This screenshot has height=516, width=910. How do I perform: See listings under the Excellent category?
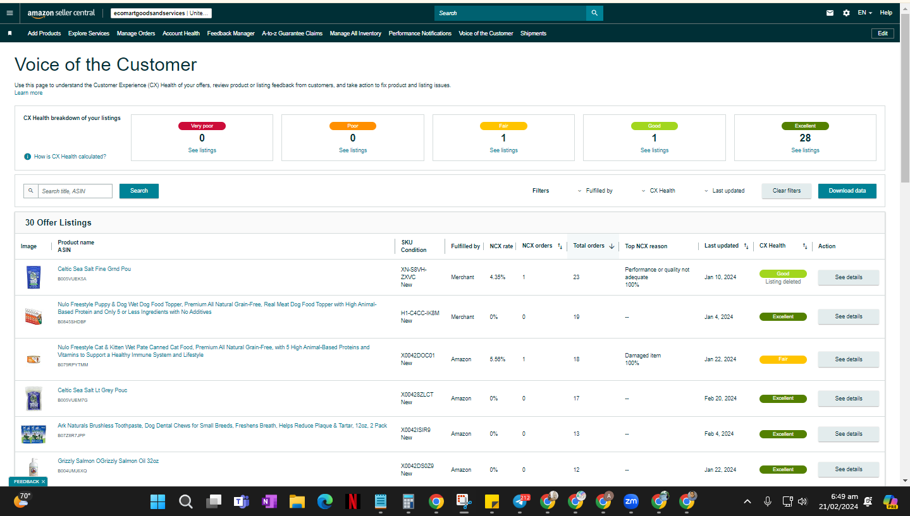[x=805, y=150]
